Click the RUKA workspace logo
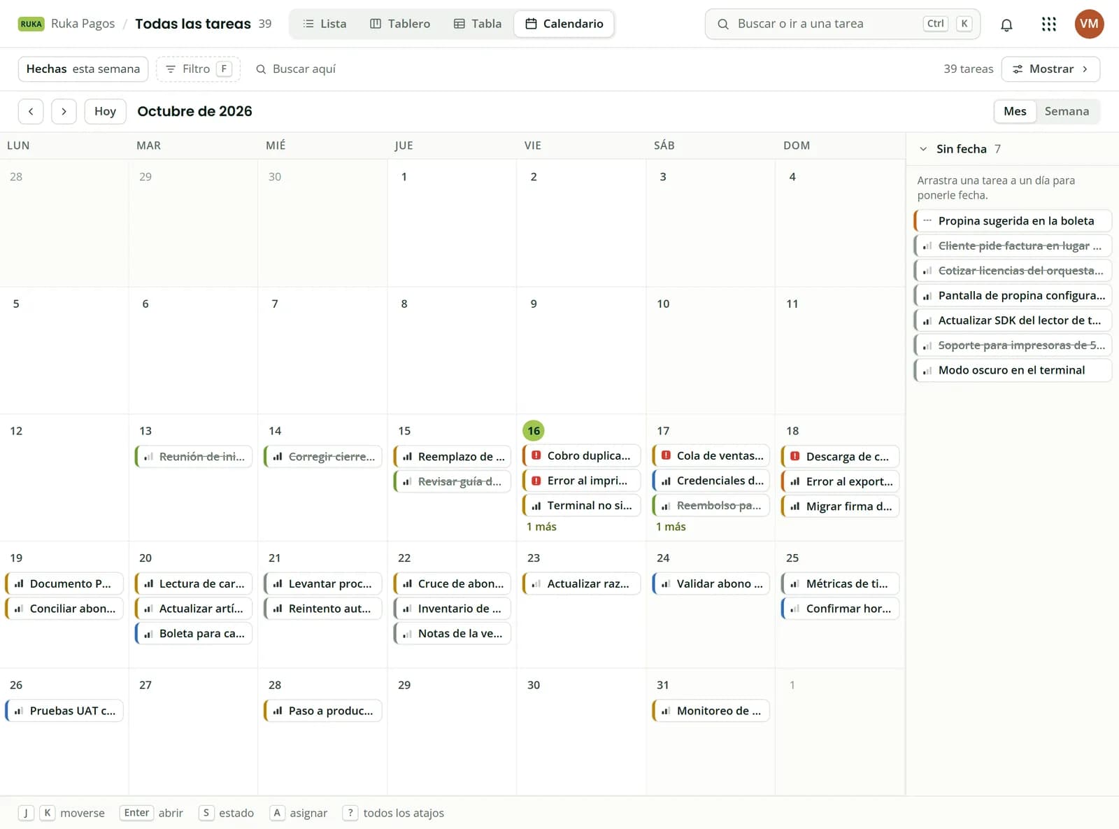 [31, 24]
